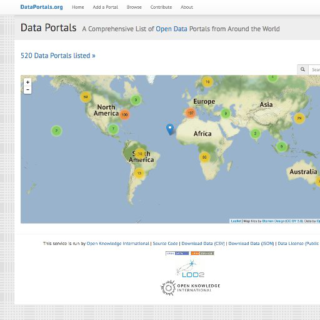Open the Add a Portal menu item
Viewport: 320px width, 320px height.
point(105,7)
